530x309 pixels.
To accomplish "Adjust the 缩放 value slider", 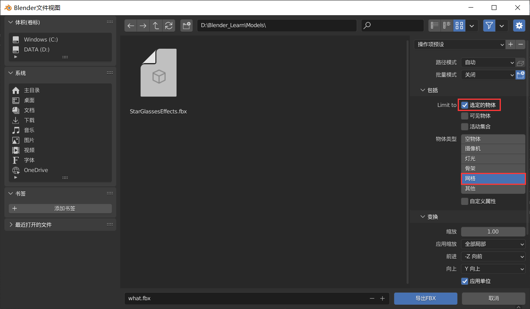I will pyautogui.click(x=493, y=232).
